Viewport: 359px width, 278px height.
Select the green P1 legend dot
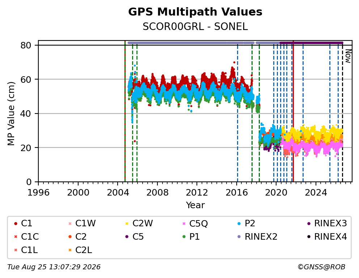184,237
